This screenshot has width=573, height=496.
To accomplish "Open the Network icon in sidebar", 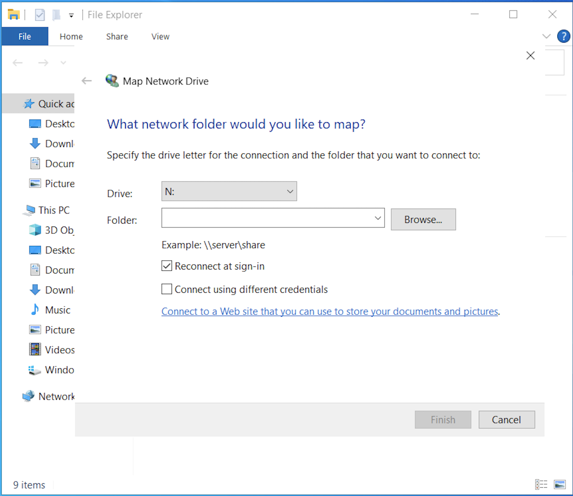I will 28,396.
